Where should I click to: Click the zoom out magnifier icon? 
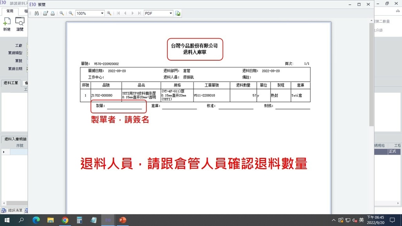click(x=71, y=13)
